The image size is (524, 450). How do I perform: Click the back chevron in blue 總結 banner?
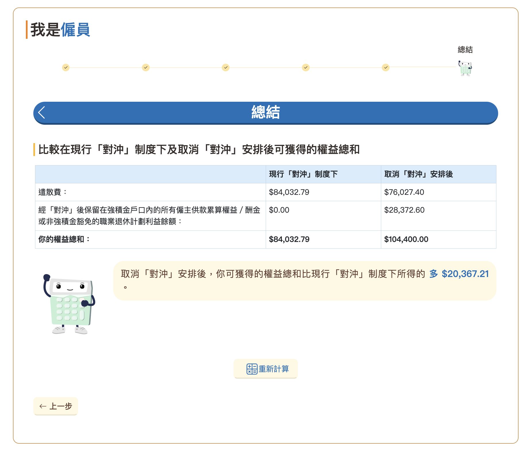click(42, 112)
